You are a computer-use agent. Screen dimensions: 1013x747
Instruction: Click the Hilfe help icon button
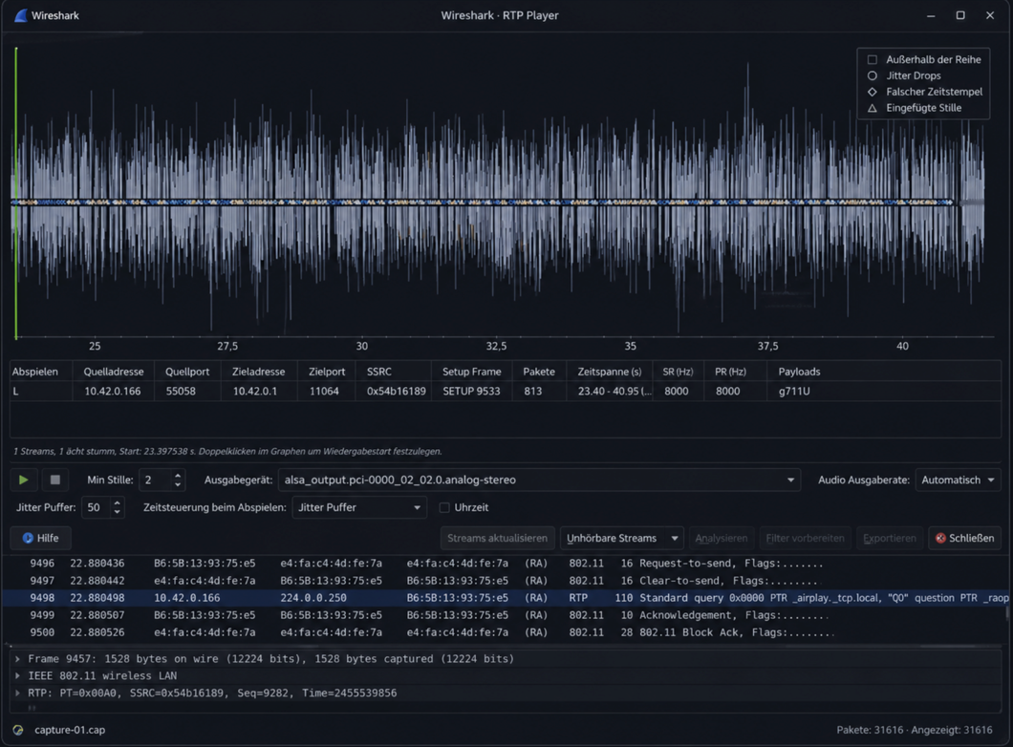tap(41, 538)
